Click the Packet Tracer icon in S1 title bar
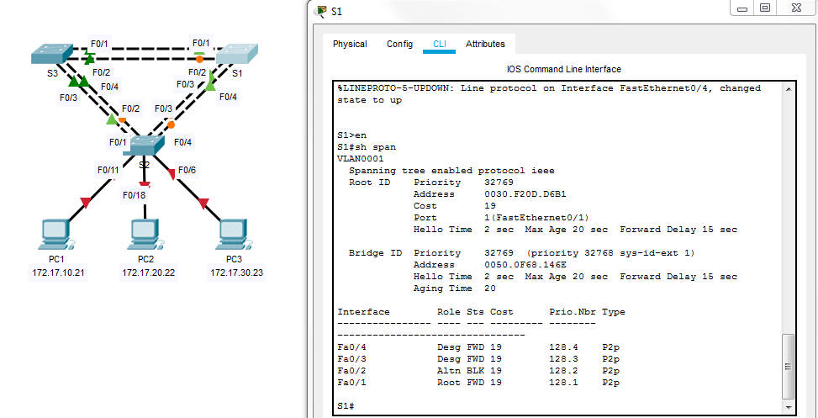Viewport: 818px width, 418px height. point(319,11)
